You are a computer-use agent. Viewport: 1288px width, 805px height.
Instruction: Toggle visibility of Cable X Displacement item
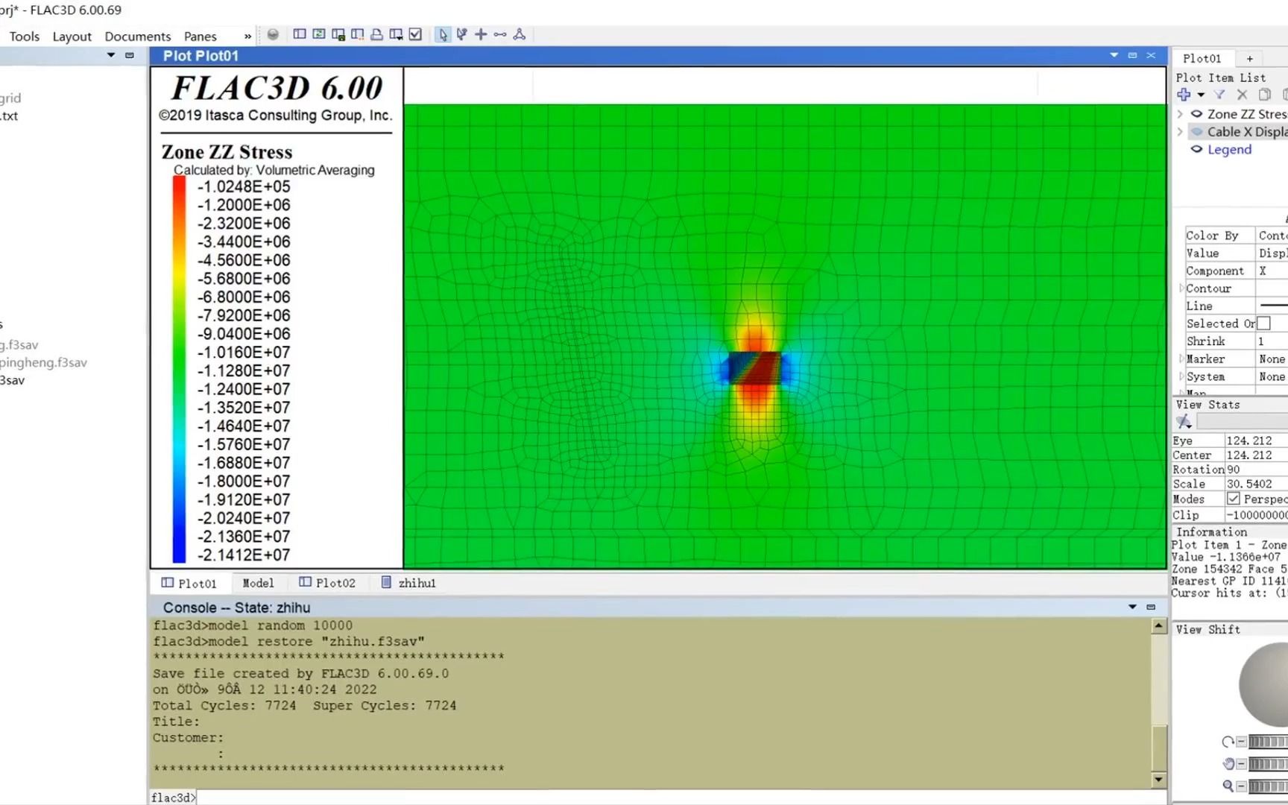click(x=1196, y=131)
